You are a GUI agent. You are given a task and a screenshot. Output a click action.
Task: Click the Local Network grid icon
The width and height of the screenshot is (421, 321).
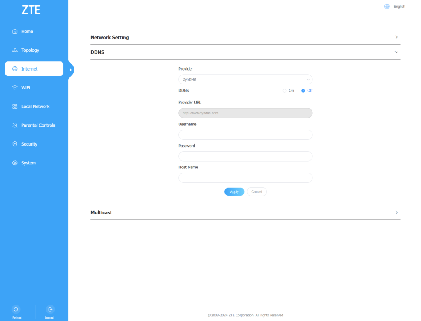coord(15,107)
